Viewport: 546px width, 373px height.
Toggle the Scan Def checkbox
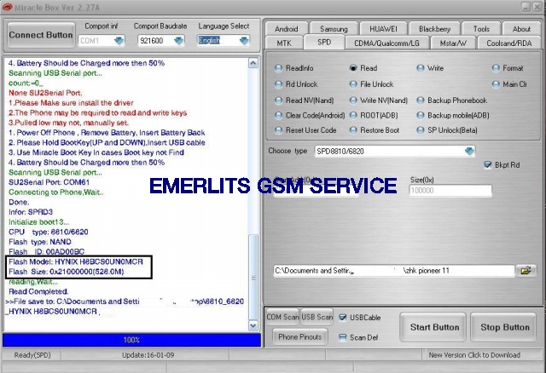click(343, 337)
